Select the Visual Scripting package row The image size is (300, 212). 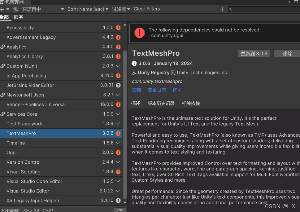(61, 172)
